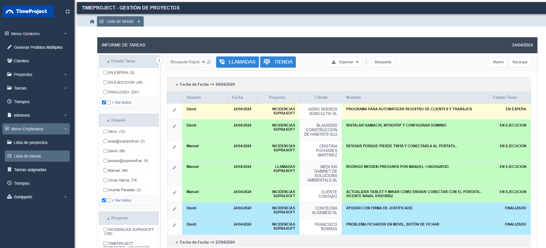
Task: Open Generar Pedidos Múltiples
Action: (x=37, y=47)
